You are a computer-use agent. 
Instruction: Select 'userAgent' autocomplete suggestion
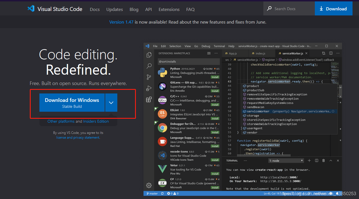click(289, 128)
